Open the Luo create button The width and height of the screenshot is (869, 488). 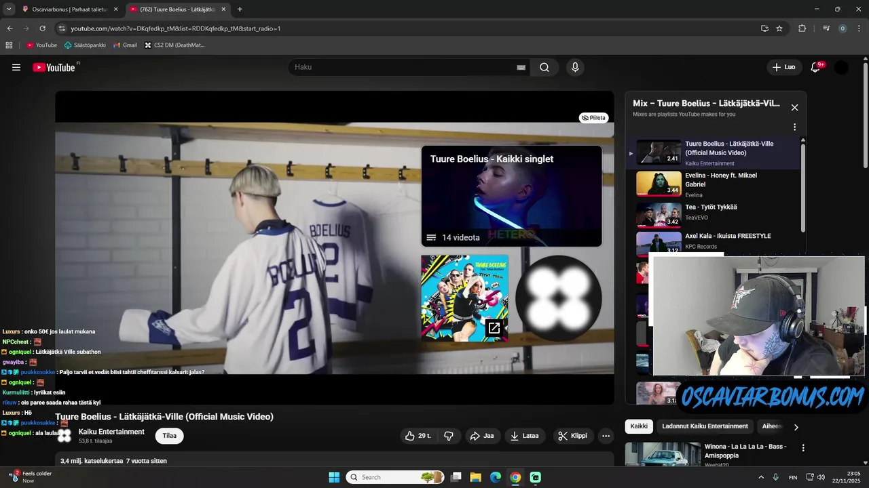point(783,67)
